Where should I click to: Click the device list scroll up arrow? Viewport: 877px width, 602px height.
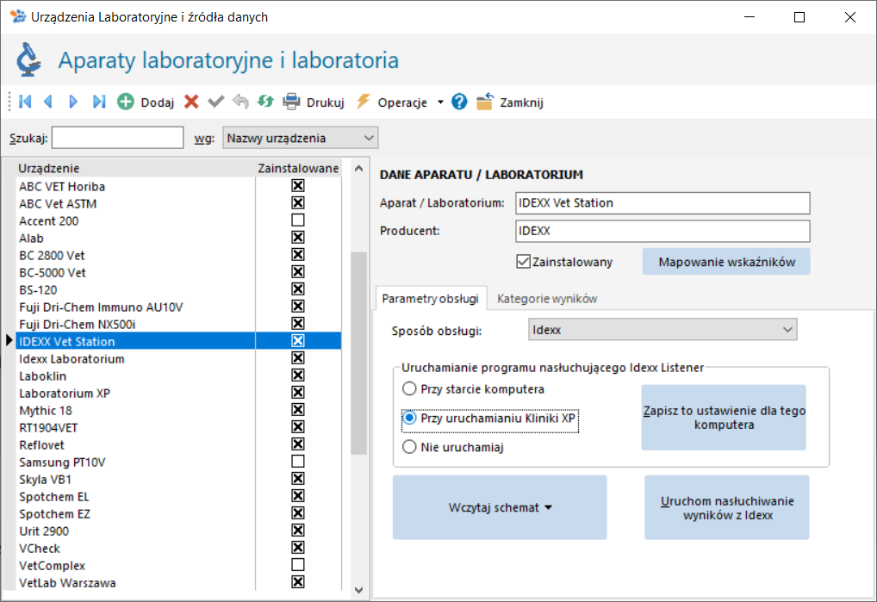click(x=358, y=168)
